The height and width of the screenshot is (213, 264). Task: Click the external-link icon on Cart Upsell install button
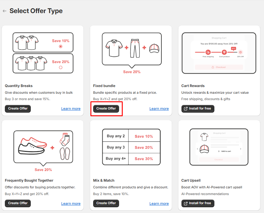[185, 203]
